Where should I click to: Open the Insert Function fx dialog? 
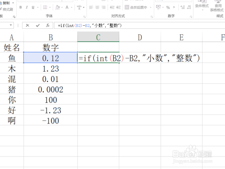point(48,25)
